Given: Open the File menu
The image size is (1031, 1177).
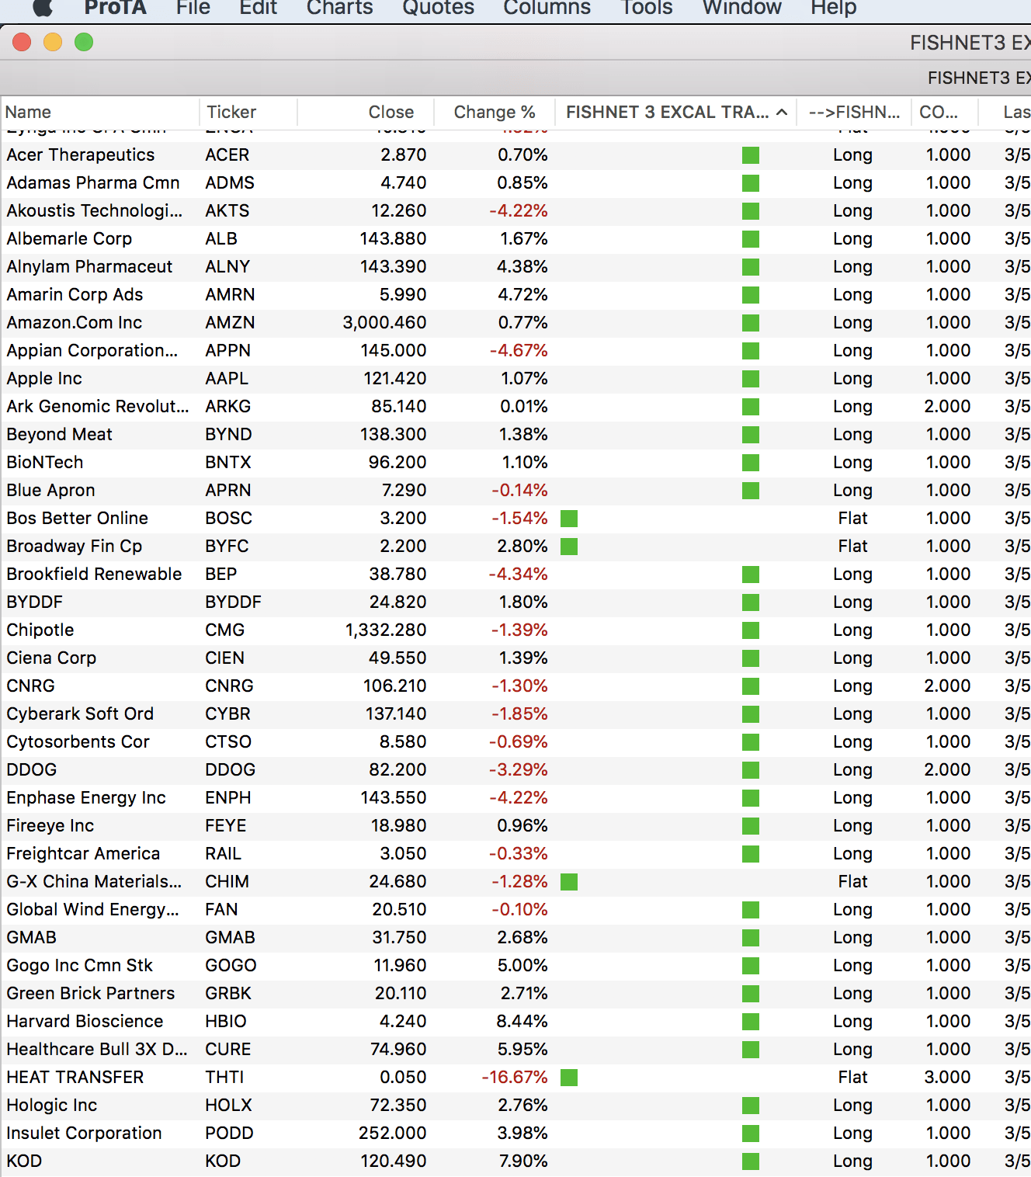Looking at the screenshot, I should click(x=193, y=8).
